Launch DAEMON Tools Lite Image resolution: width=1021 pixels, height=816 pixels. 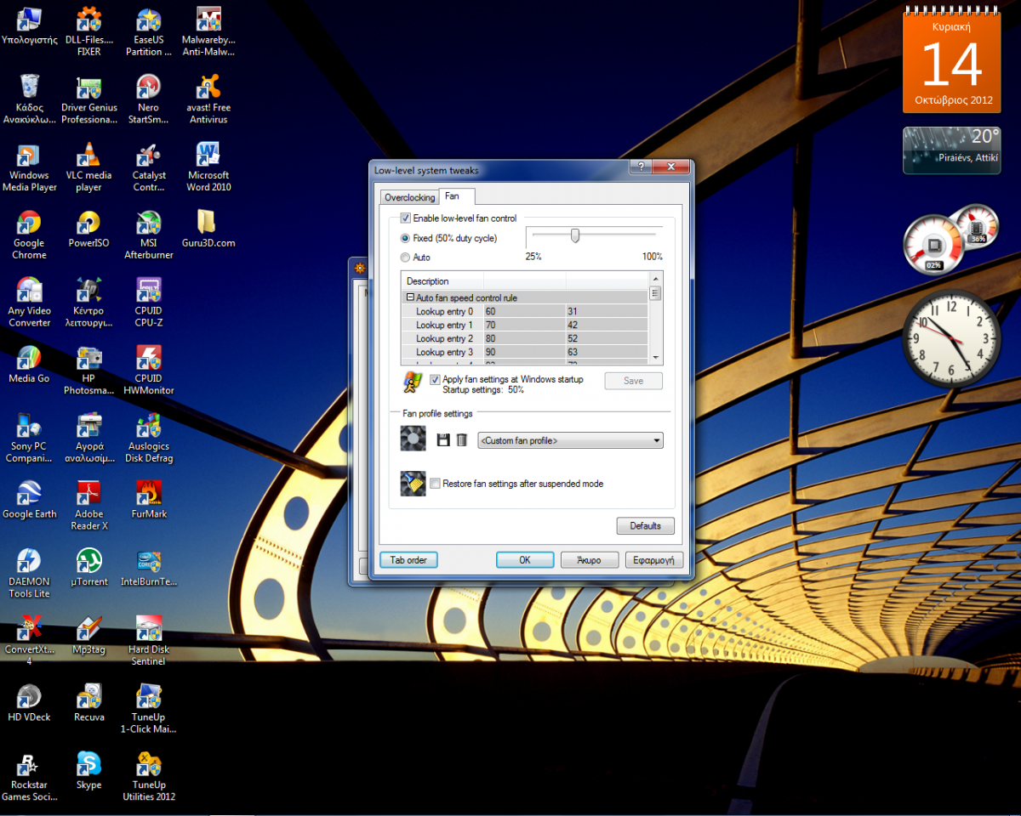click(x=29, y=575)
